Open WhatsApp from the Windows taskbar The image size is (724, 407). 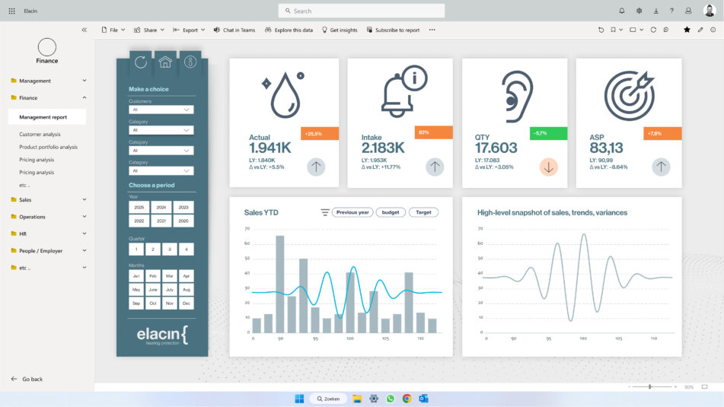[391, 399]
